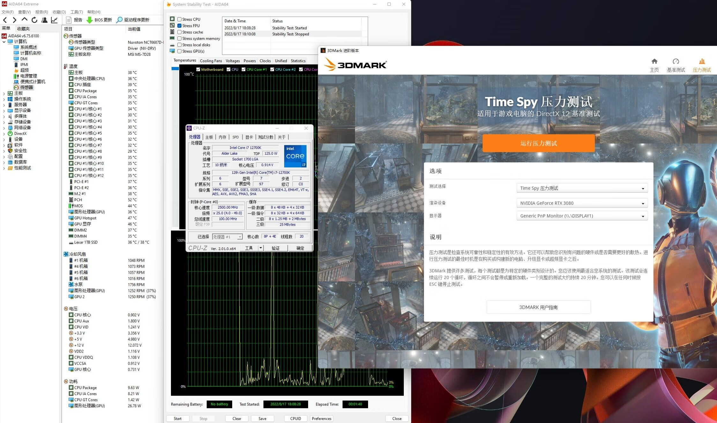Click the AIDA64 back navigation arrow

click(5, 20)
